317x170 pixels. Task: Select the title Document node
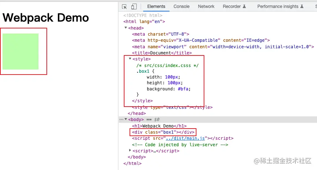point(162,53)
